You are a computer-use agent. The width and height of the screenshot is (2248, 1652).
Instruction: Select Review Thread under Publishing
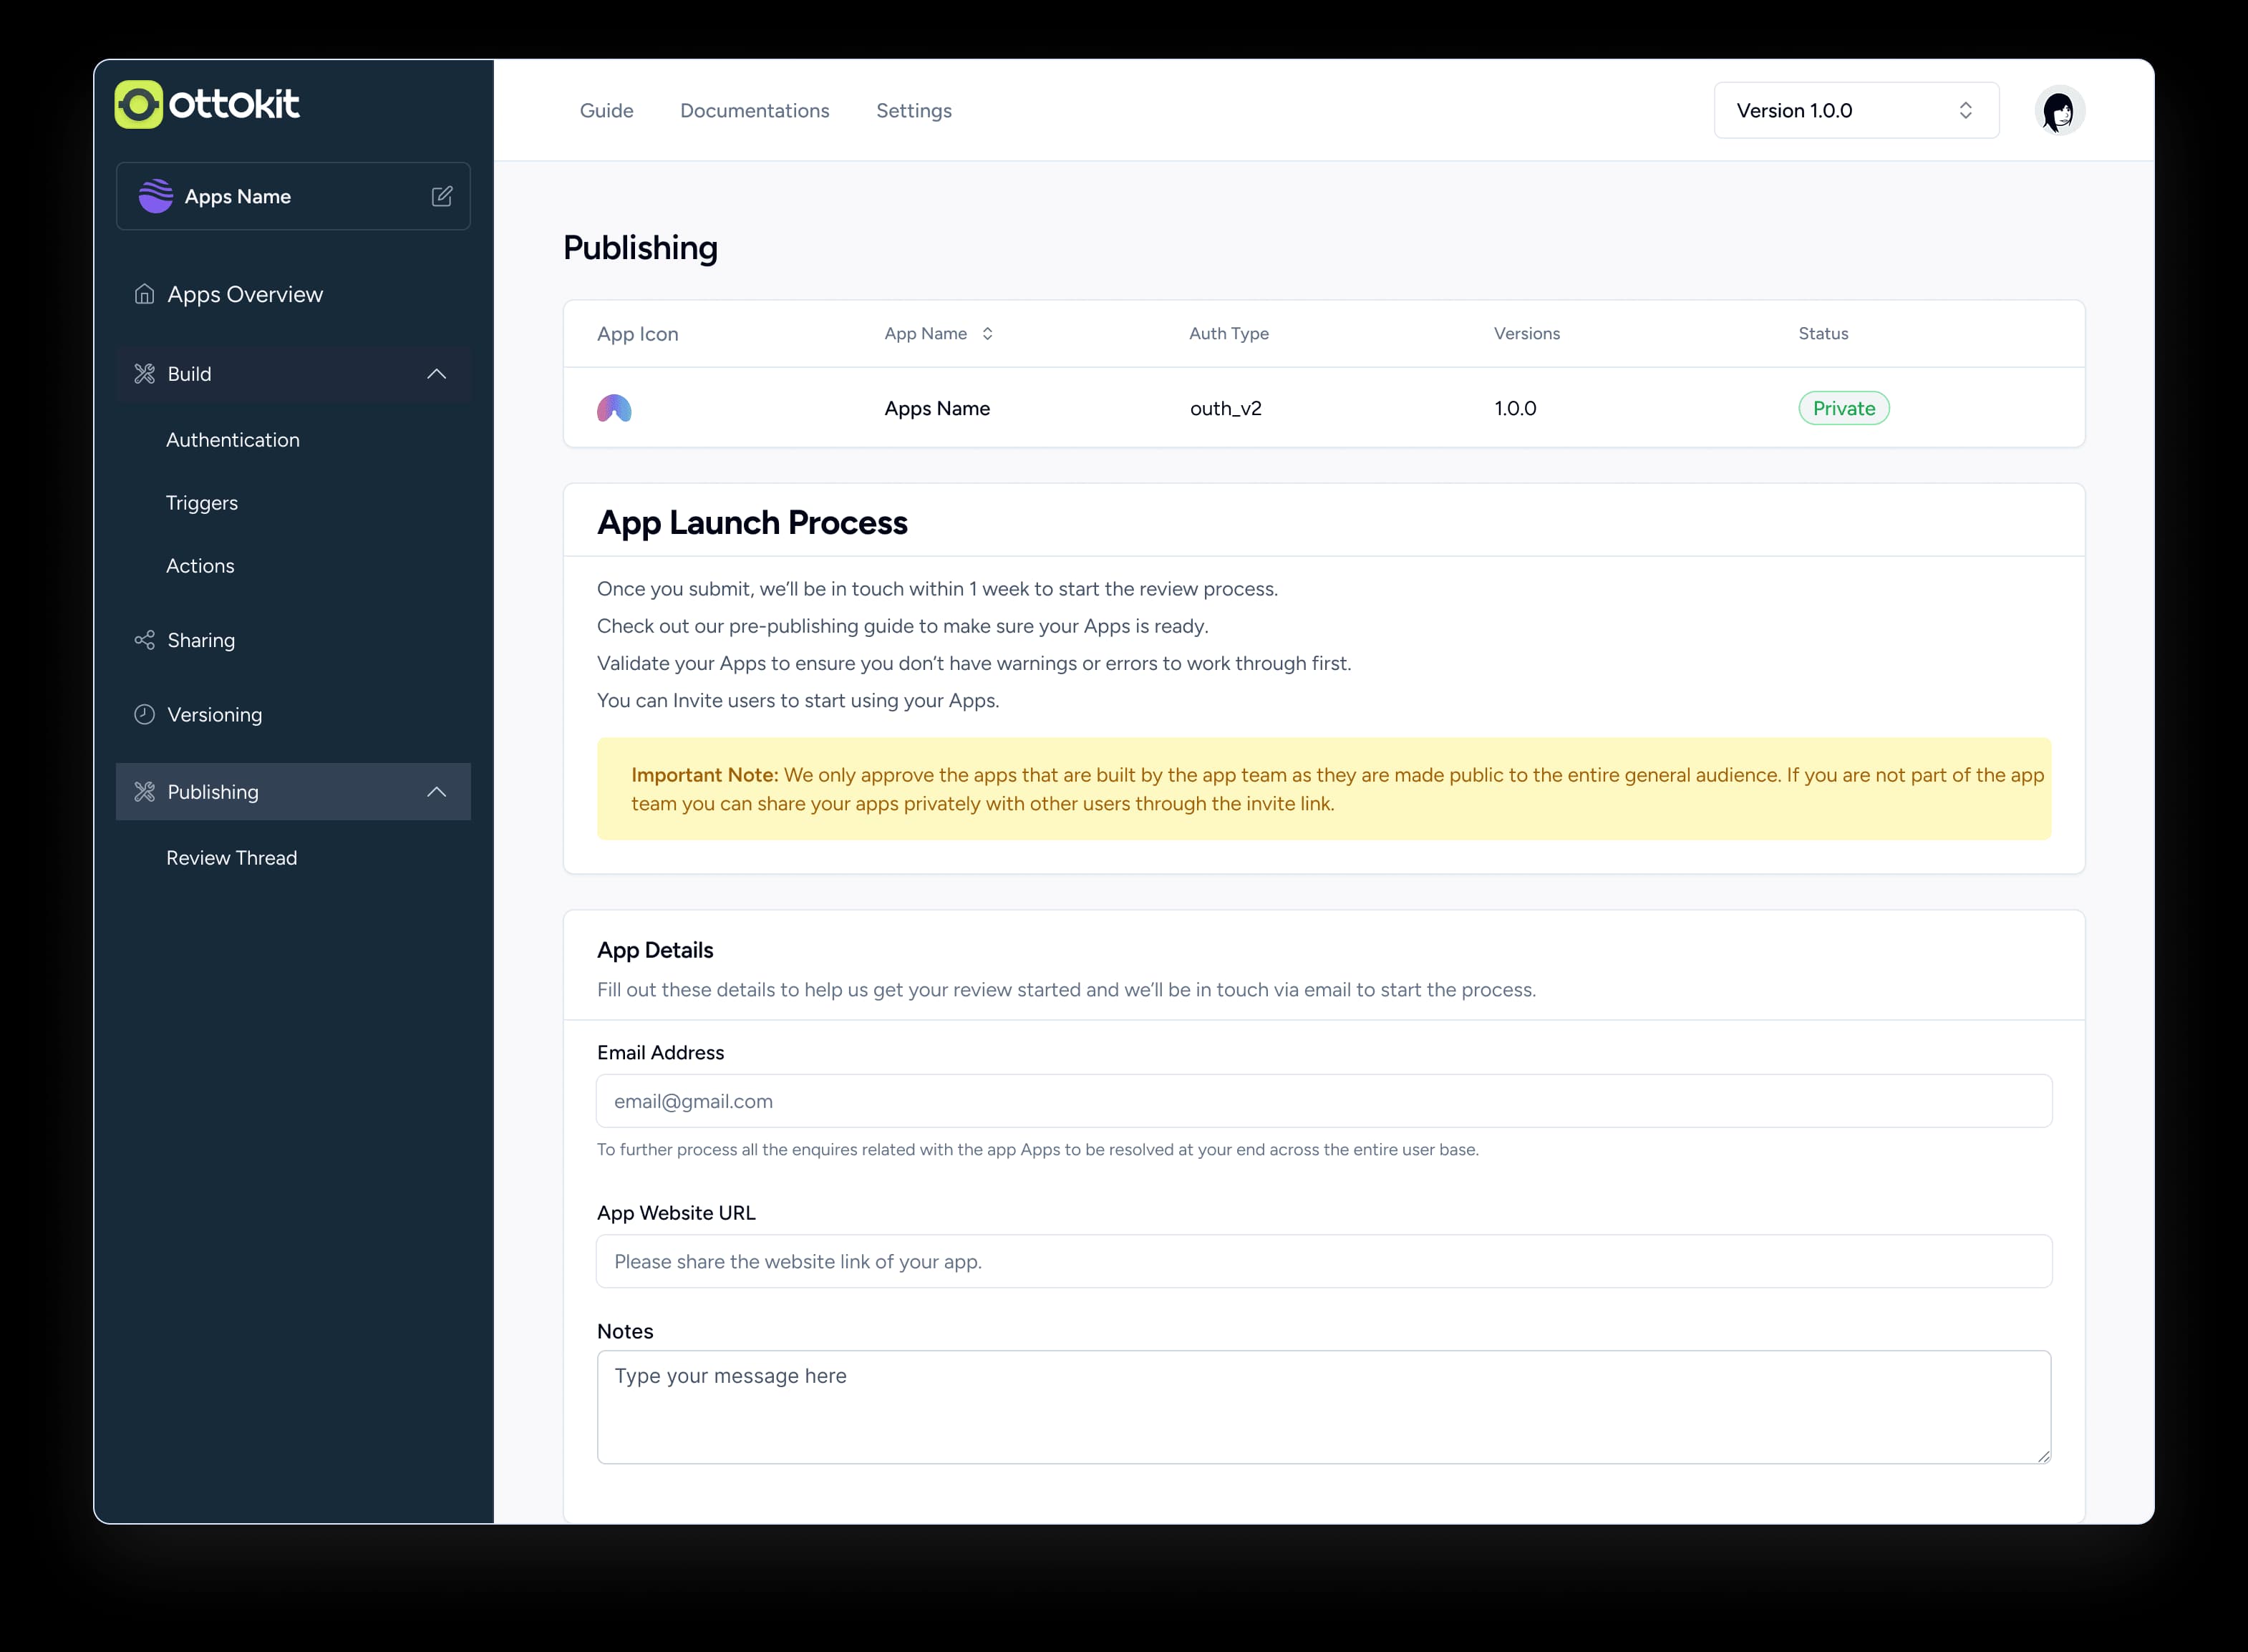tap(231, 857)
